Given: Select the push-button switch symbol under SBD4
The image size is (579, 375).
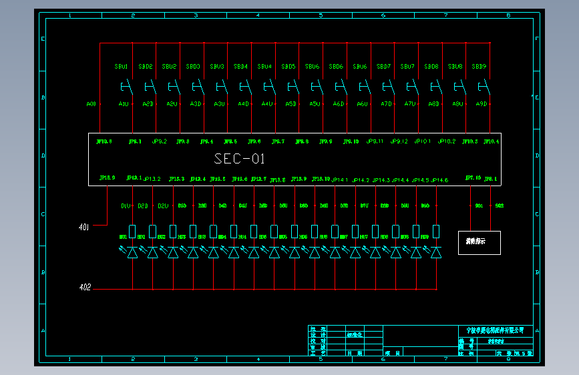Looking at the screenshot, I should [246, 87].
